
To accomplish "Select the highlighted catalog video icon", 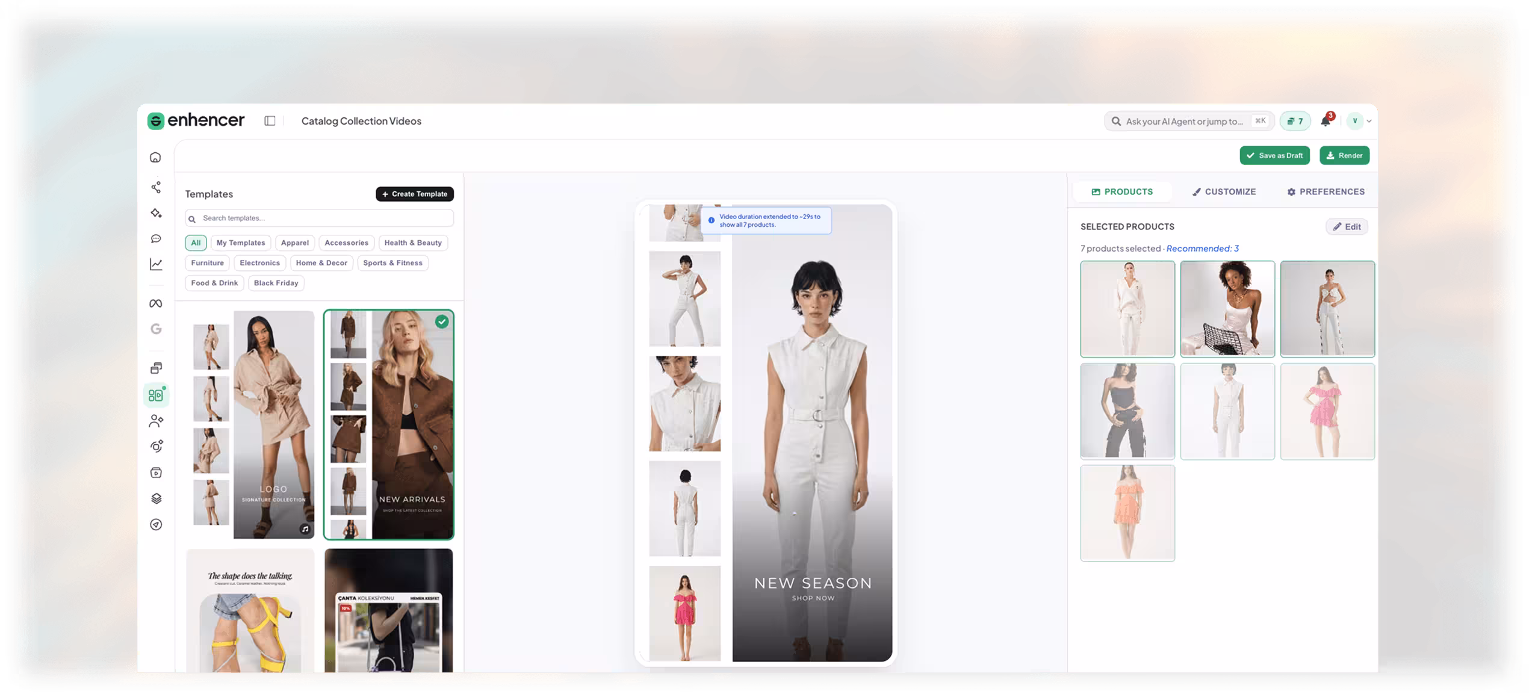I will point(156,395).
